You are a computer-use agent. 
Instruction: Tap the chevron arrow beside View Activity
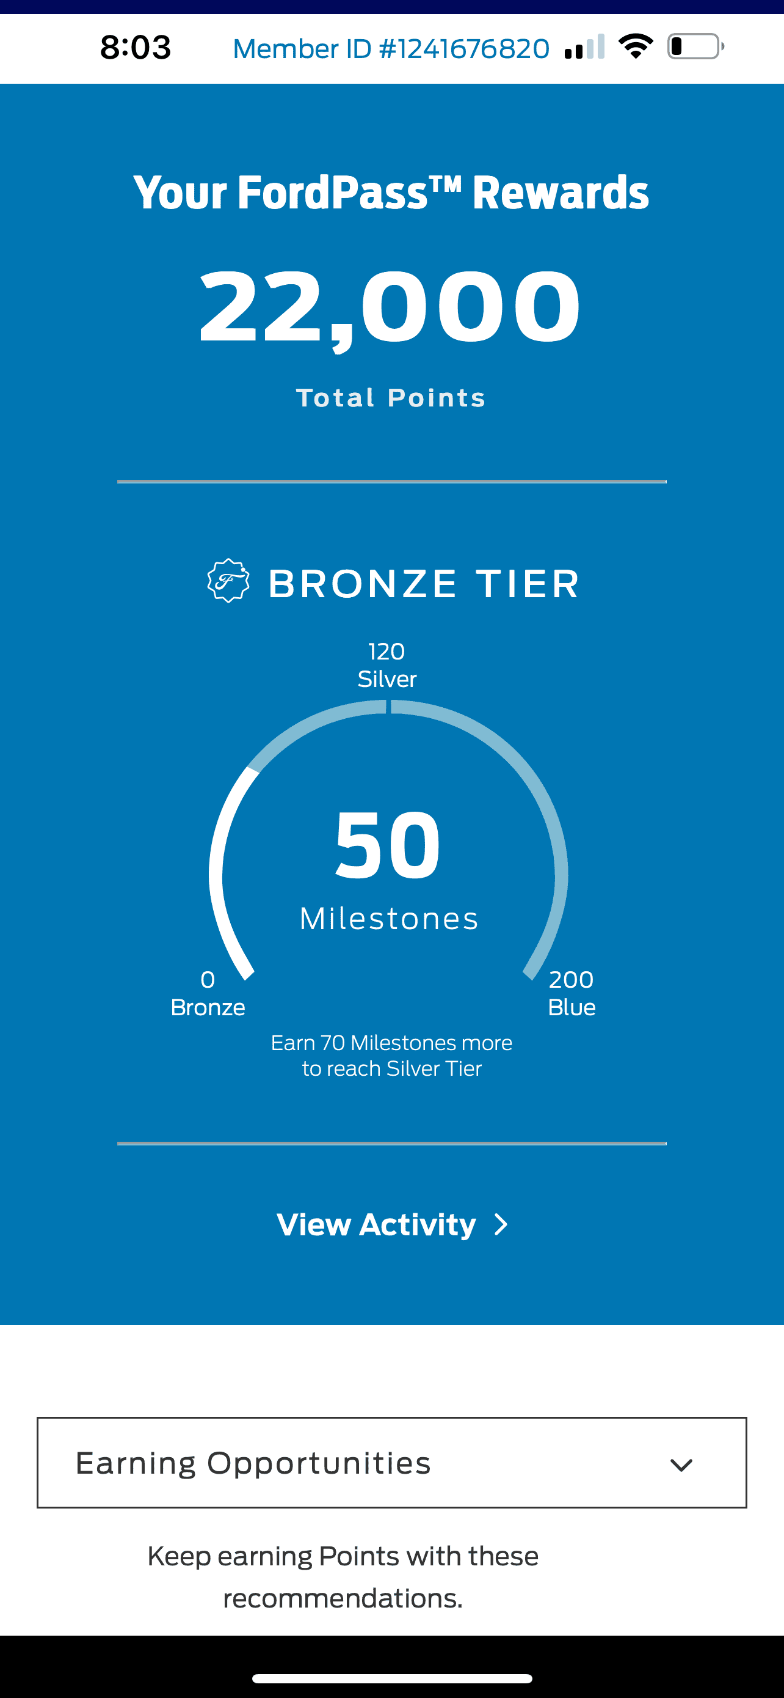tap(502, 1225)
